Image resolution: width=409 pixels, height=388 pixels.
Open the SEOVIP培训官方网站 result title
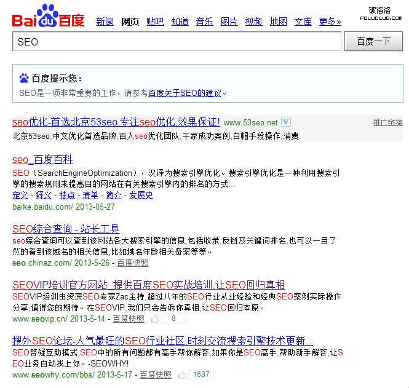tap(148, 285)
